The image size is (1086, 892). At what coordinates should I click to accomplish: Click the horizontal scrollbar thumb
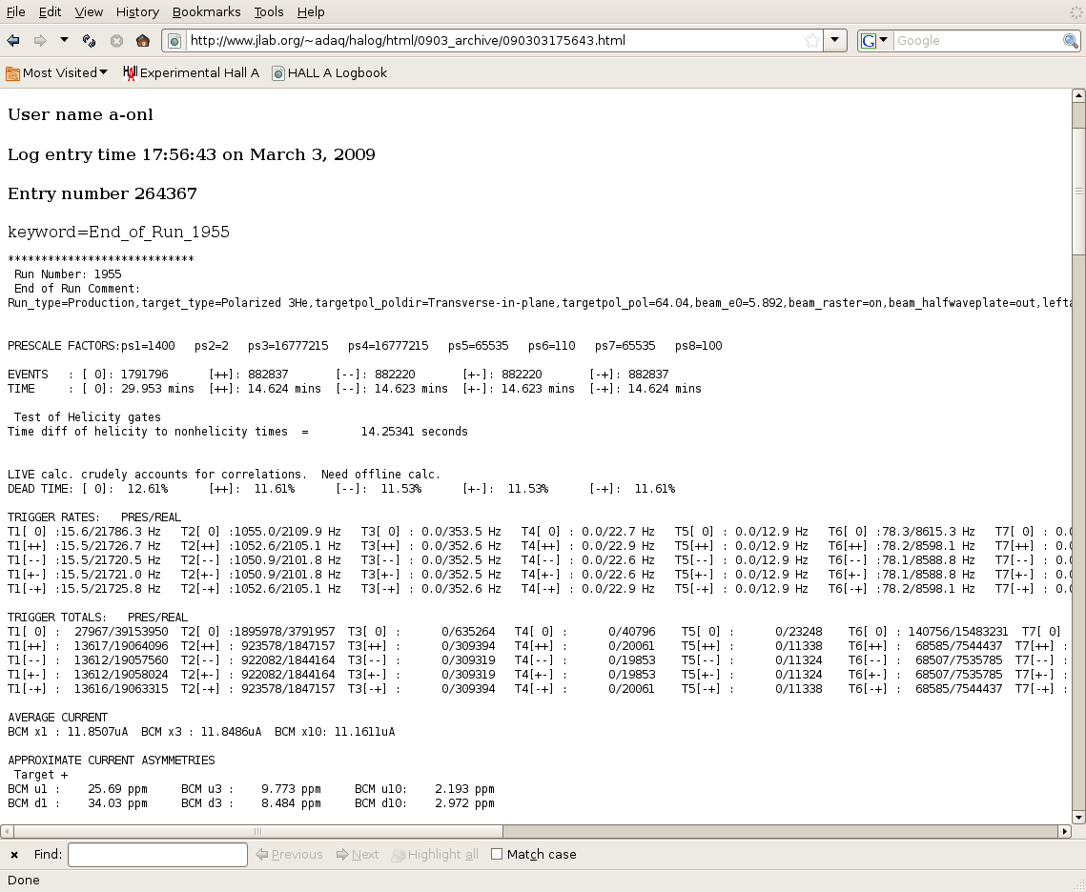pyautogui.click(x=257, y=831)
